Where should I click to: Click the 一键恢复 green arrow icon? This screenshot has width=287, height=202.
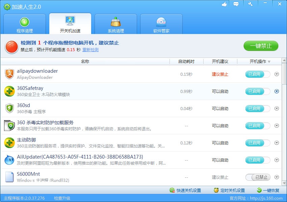pos(259,190)
